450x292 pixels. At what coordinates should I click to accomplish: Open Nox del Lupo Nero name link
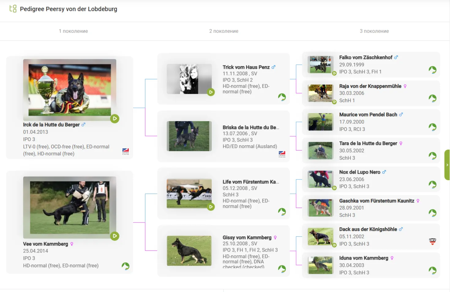pyautogui.click(x=359, y=172)
